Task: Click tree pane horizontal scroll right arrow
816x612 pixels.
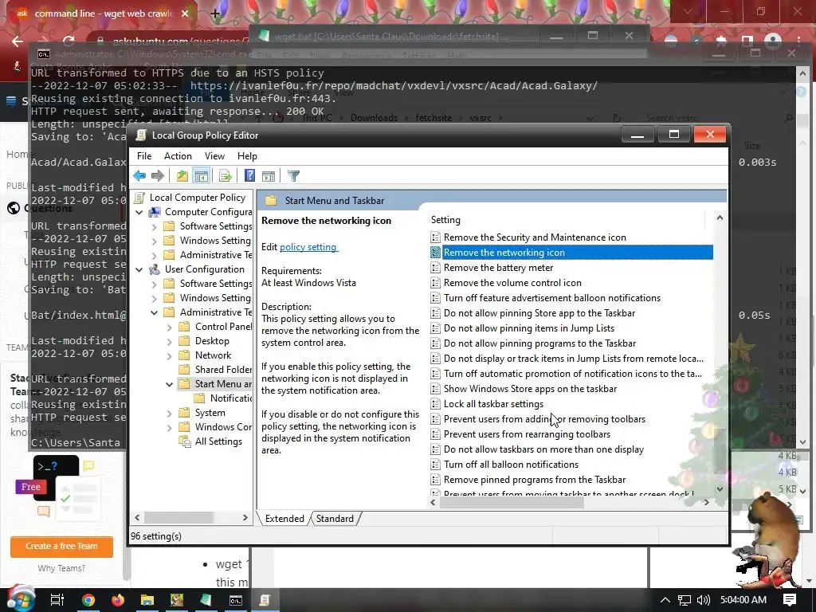Action: tap(245, 517)
